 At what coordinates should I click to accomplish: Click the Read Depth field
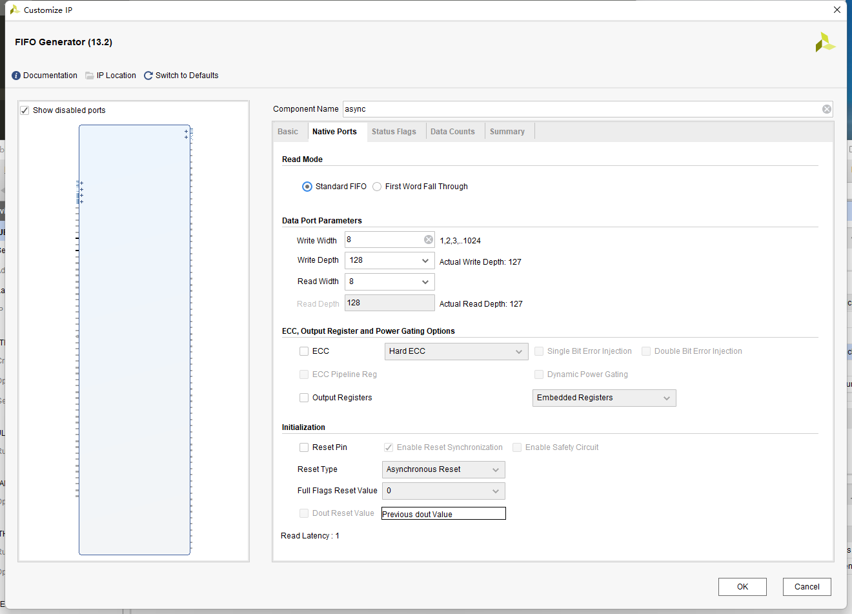(x=390, y=303)
